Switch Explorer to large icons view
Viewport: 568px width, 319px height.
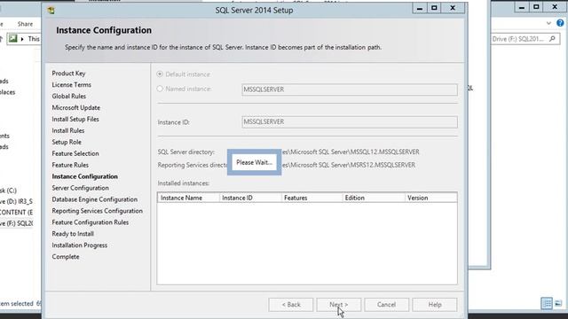coord(558,303)
